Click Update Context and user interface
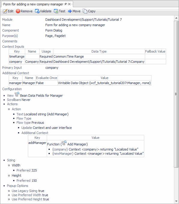179x204 pixels. pos(46,128)
